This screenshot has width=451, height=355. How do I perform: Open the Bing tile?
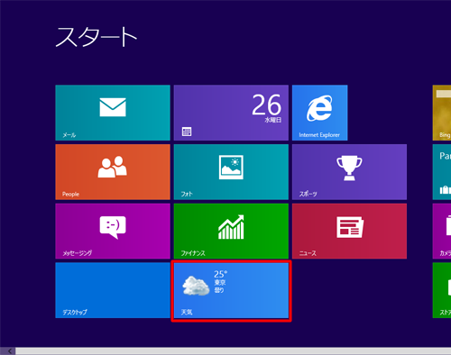click(442, 113)
